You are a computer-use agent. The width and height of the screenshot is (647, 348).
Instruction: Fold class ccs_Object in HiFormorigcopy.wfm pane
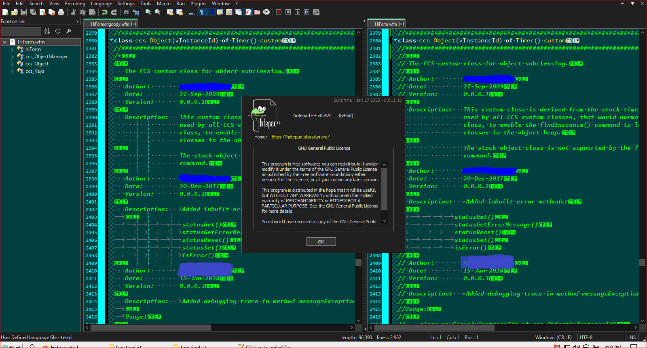click(x=111, y=40)
